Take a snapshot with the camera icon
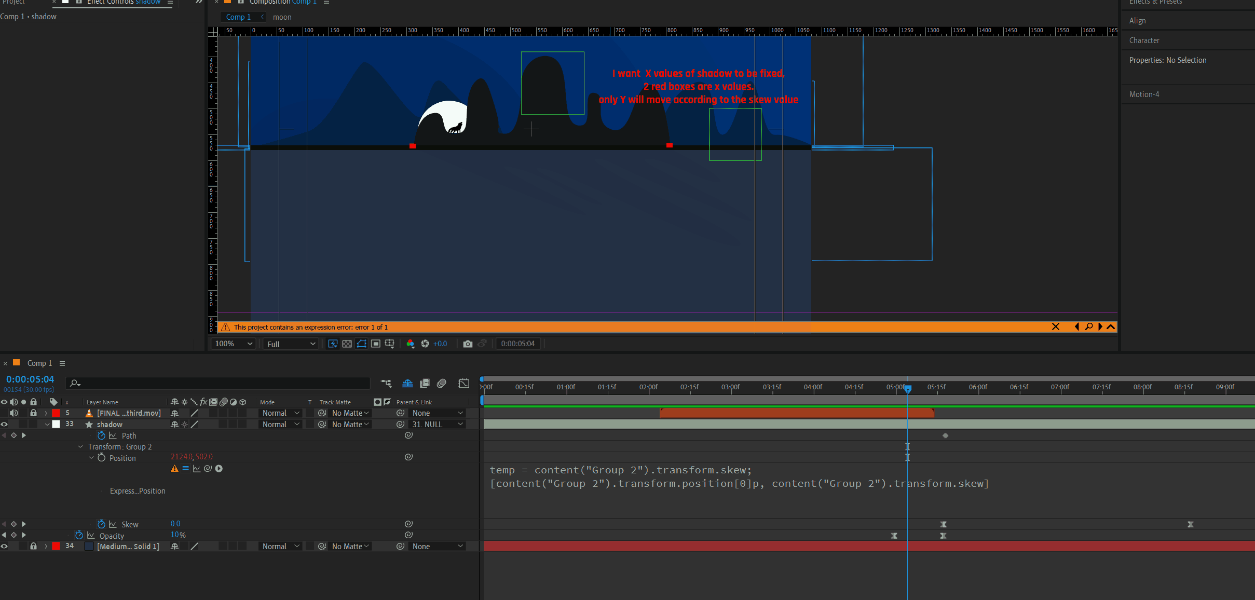The width and height of the screenshot is (1255, 600). 468,344
